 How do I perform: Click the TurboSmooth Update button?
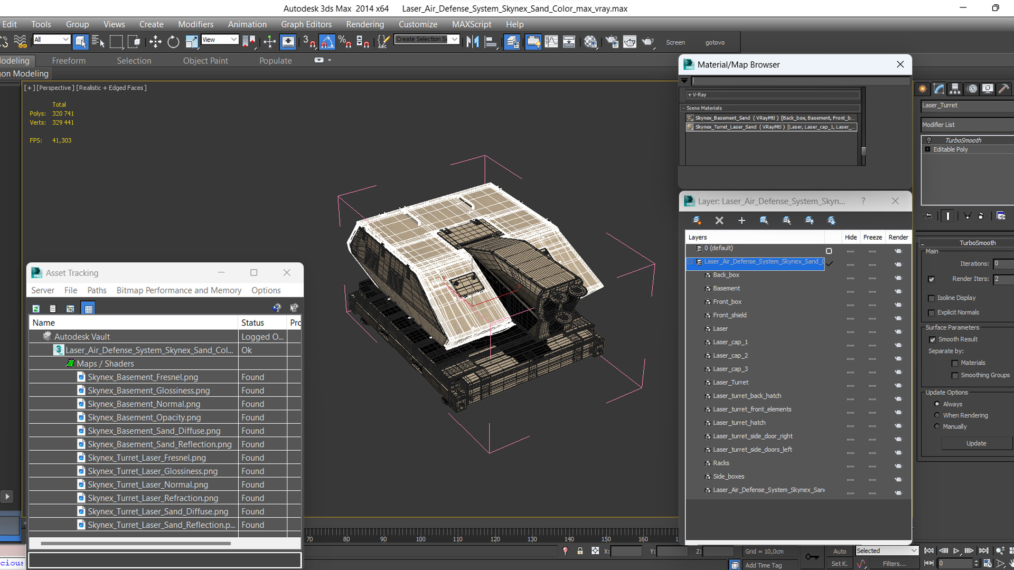click(976, 443)
